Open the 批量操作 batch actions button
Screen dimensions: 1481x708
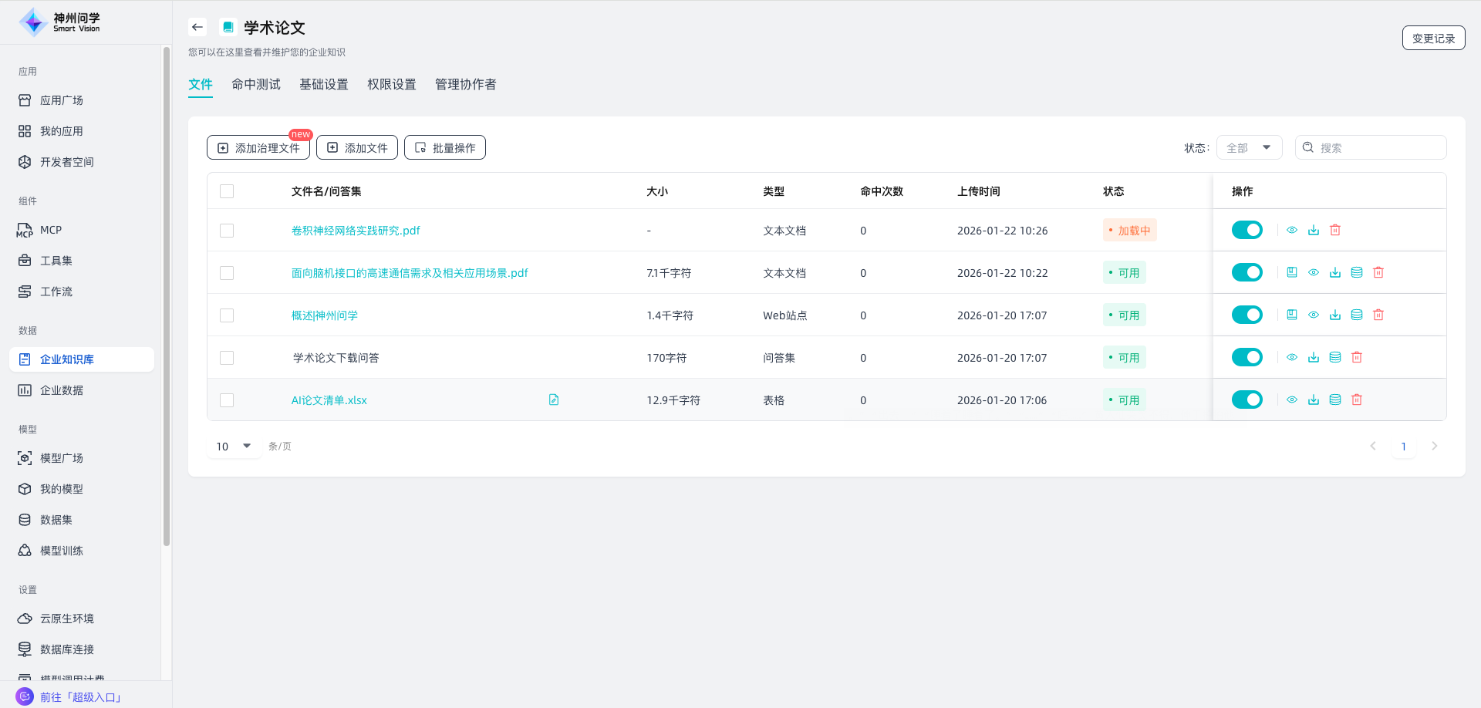click(445, 147)
